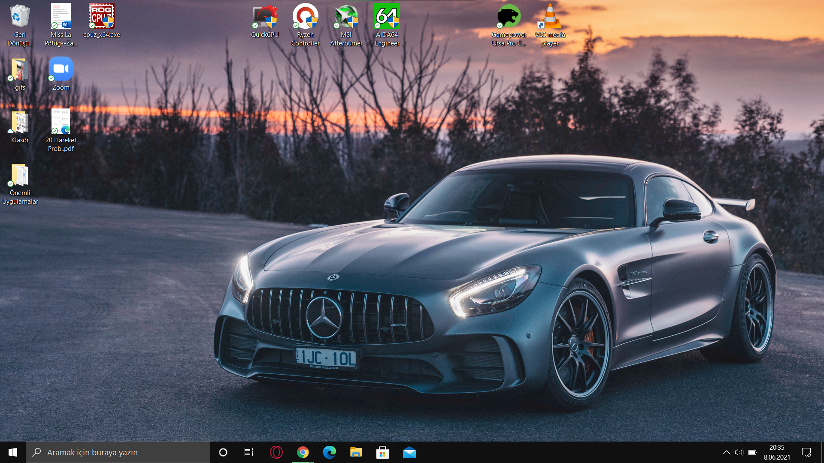Launch Opera from the taskbar
Viewport: 824px width, 463px height.
coord(276,452)
